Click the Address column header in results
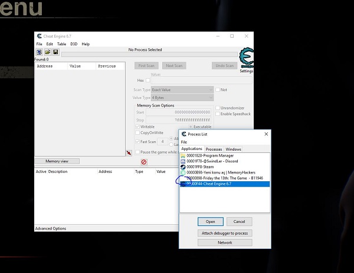 (x=51, y=66)
